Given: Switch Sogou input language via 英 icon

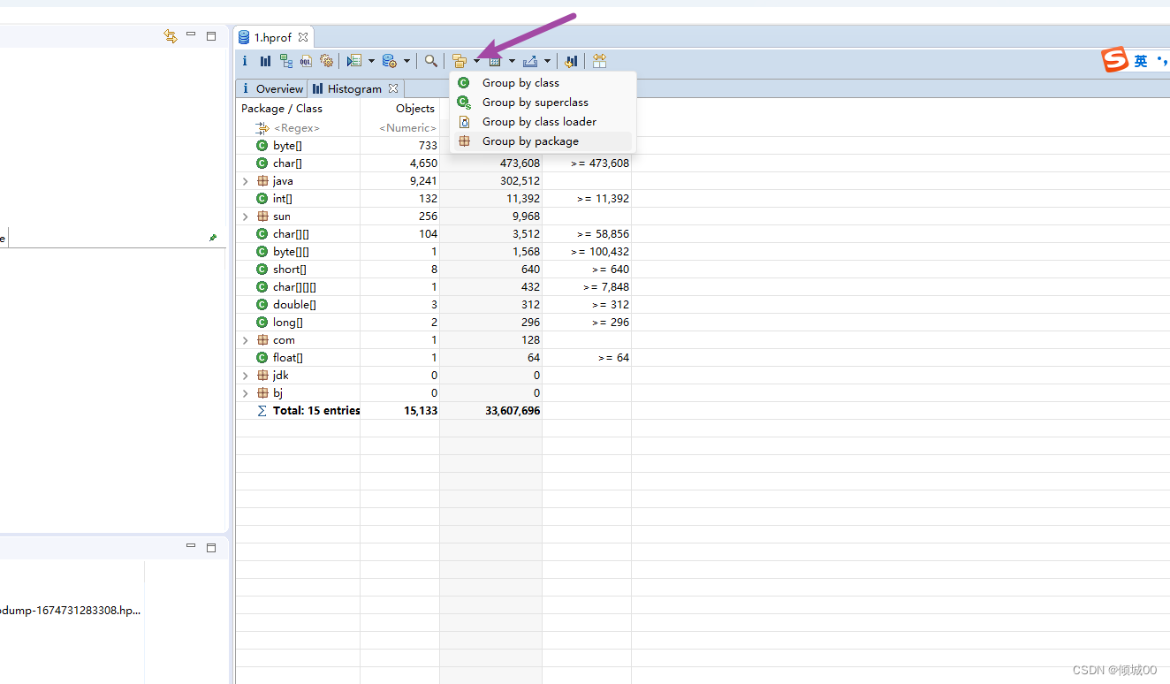Looking at the screenshot, I should tap(1141, 61).
